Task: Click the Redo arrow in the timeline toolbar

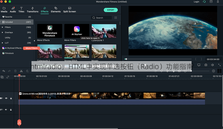Action: click(x=9, y=71)
